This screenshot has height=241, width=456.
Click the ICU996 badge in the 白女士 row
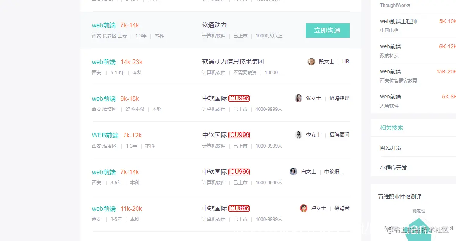click(x=239, y=171)
